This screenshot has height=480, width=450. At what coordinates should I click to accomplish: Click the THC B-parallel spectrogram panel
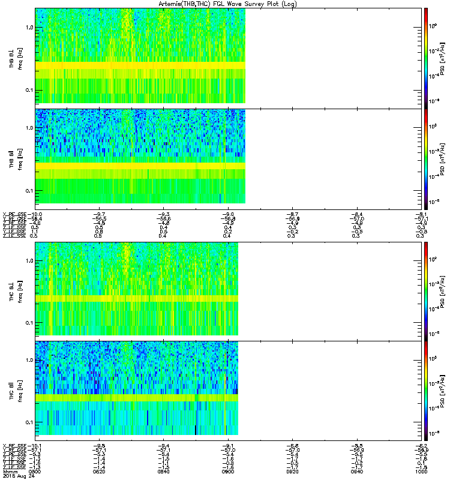229,391
